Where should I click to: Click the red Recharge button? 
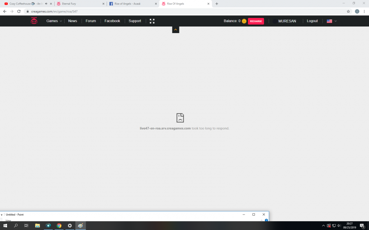click(x=256, y=21)
